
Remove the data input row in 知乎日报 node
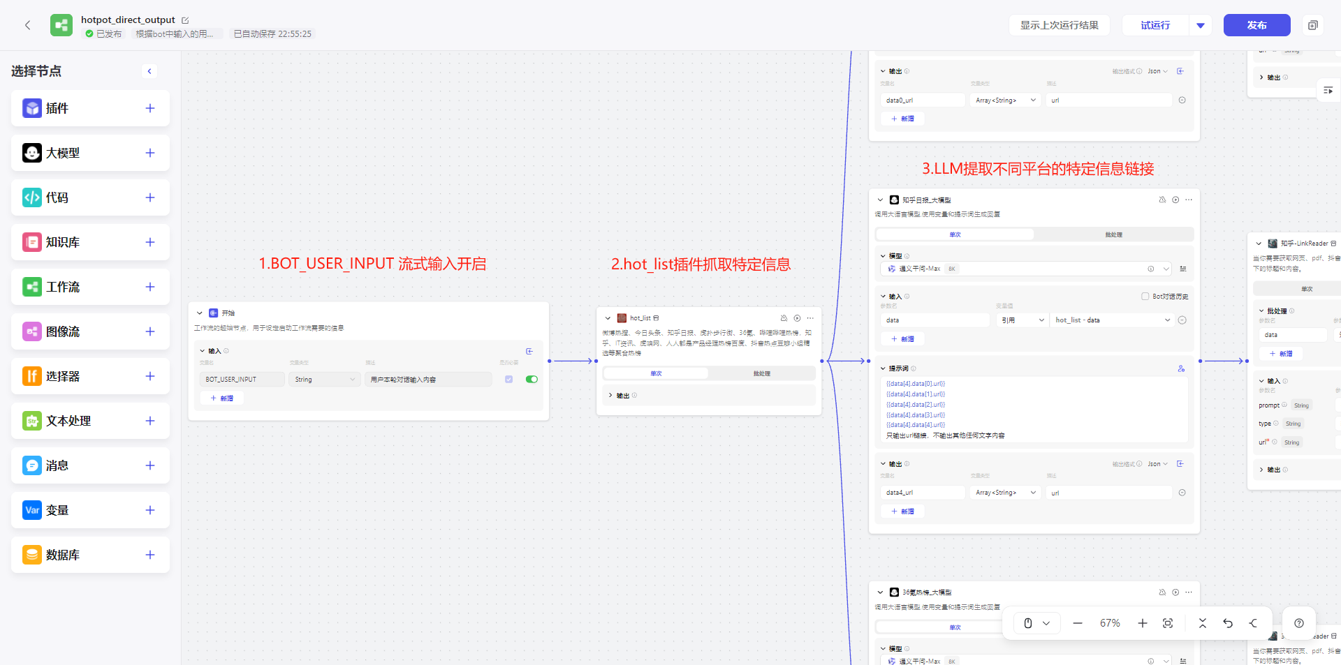pyautogui.click(x=1182, y=320)
